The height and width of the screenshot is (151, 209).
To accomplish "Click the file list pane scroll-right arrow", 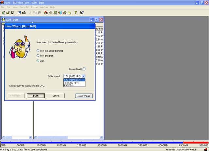I will [x=102, y=137].
